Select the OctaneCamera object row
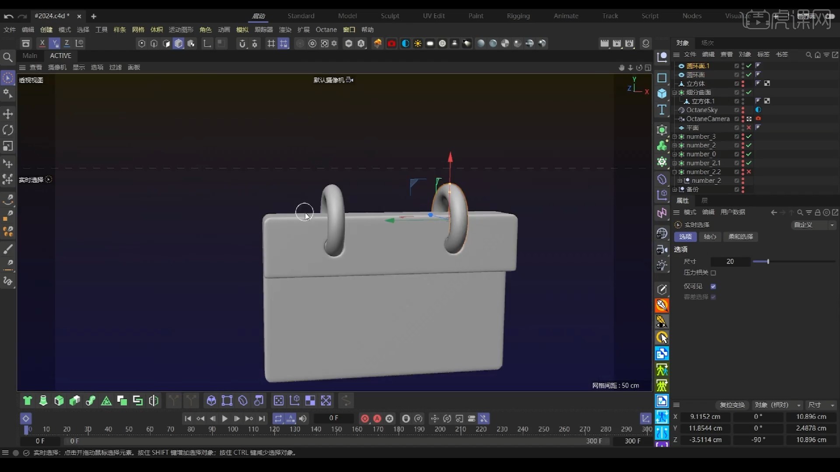The image size is (840, 472). tap(707, 119)
